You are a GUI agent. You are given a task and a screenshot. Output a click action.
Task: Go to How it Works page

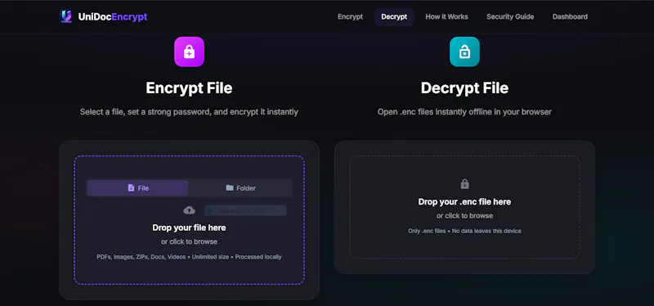coord(446,16)
